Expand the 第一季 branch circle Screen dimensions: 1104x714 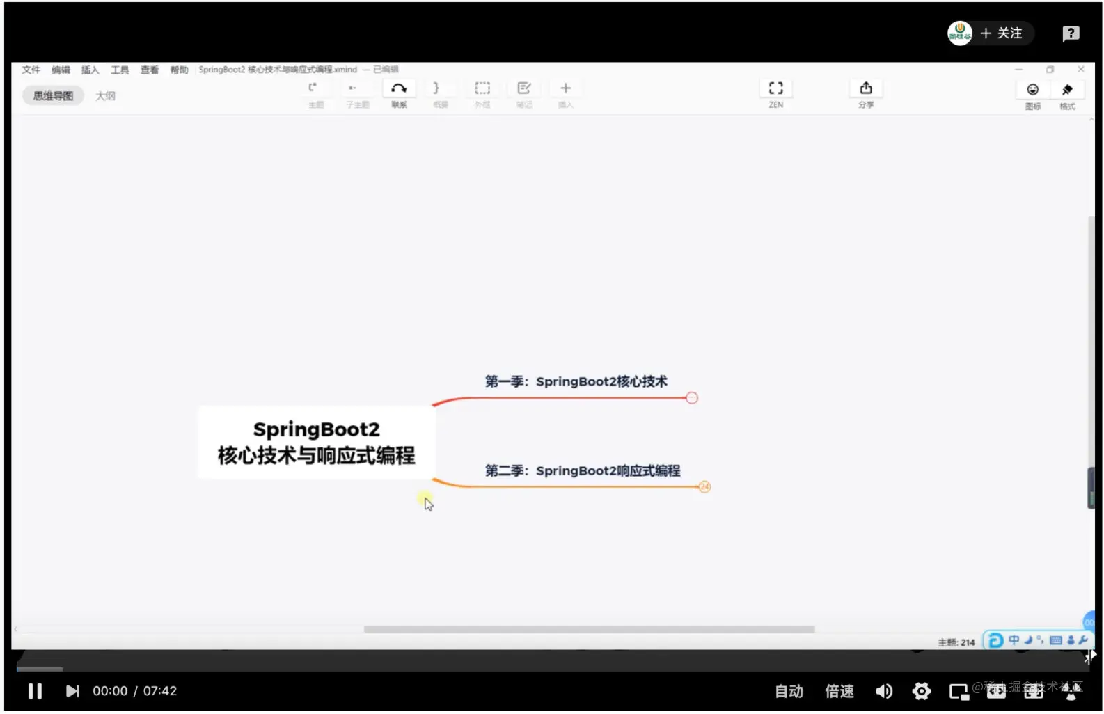(692, 398)
